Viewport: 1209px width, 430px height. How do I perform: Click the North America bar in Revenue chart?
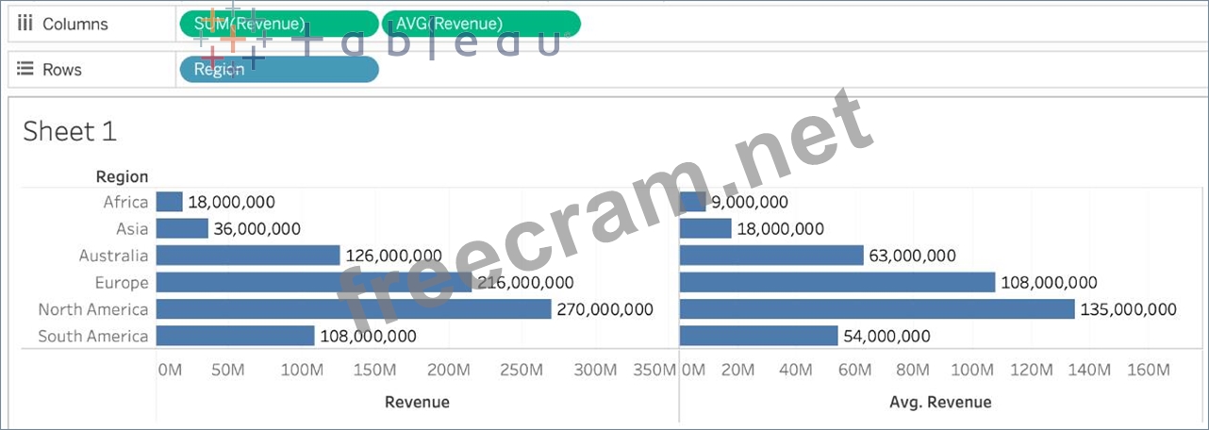353,309
